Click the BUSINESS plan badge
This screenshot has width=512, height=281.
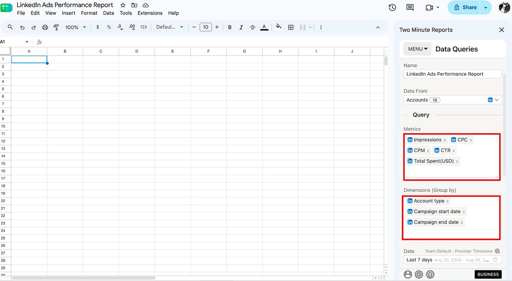(488, 274)
